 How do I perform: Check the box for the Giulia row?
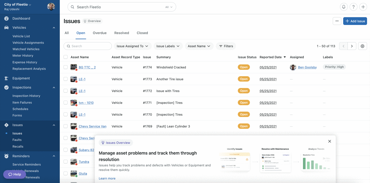(x=66, y=174)
